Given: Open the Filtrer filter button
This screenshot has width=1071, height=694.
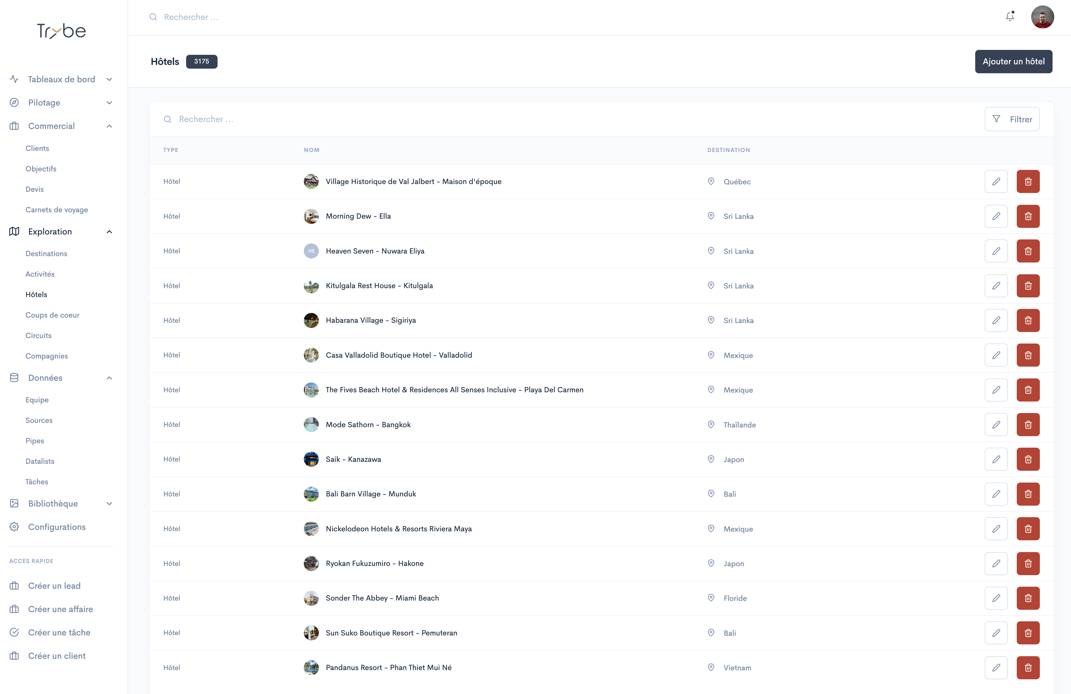Looking at the screenshot, I should (1012, 119).
